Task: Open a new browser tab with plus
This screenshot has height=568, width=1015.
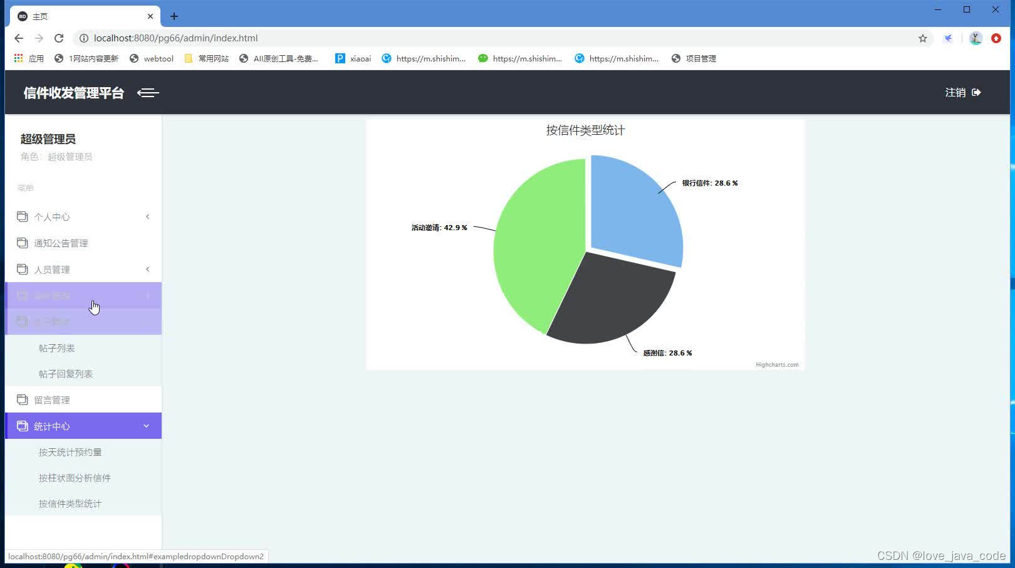Action: coord(174,16)
